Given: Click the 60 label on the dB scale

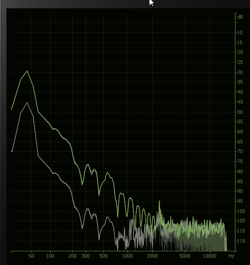Looking at the screenshot, I should coord(240,132).
